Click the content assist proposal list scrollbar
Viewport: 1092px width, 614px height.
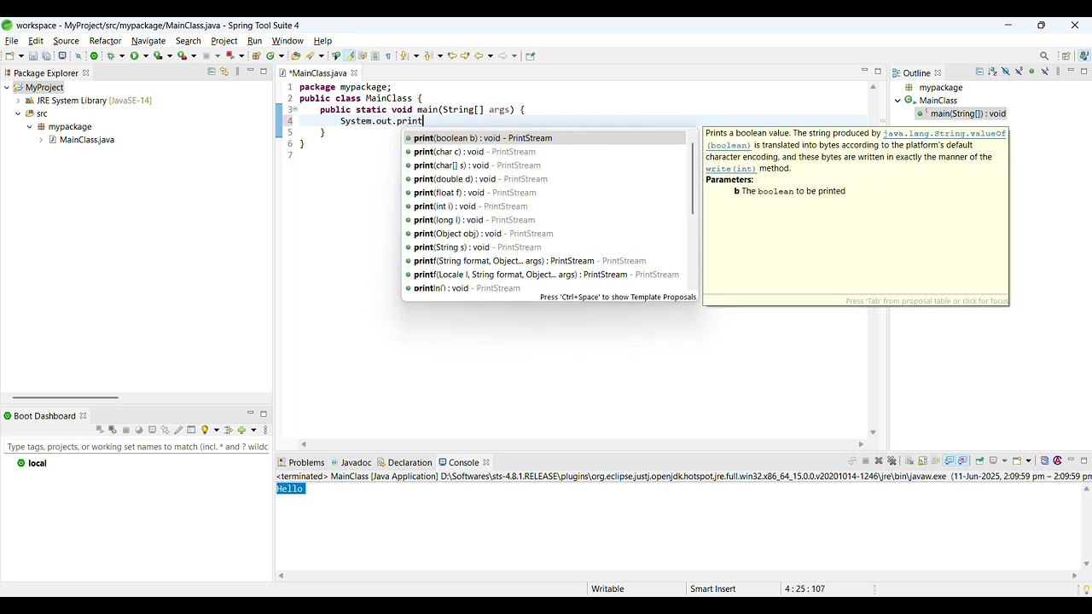693,179
